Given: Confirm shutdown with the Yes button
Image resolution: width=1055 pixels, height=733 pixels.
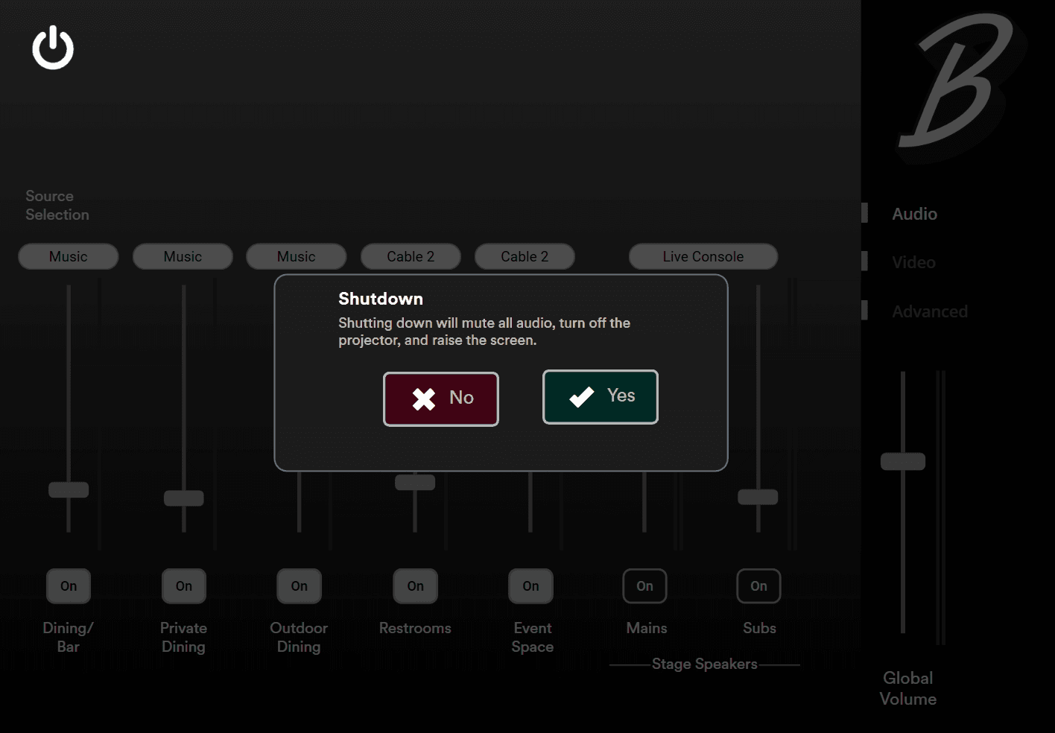Looking at the screenshot, I should (601, 397).
